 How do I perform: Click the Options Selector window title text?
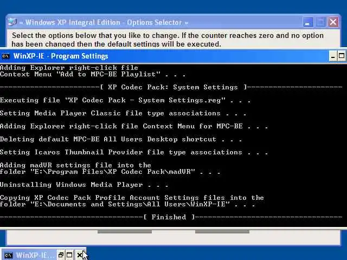(x=104, y=22)
